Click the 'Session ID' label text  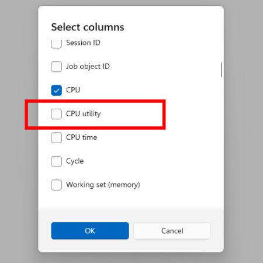coord(83,43)
